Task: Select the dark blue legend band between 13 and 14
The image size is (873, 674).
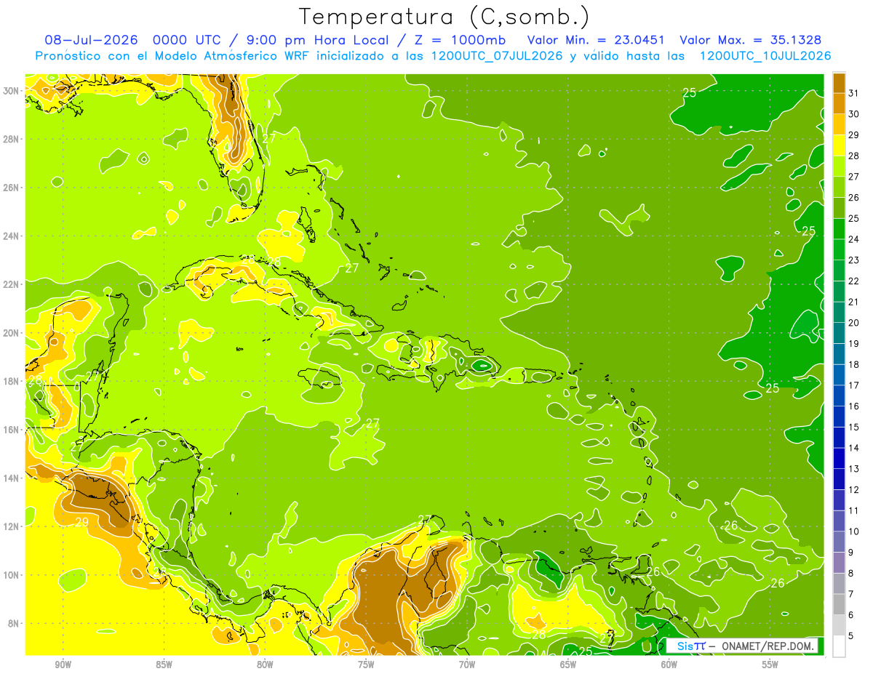Action: point(839,458)
